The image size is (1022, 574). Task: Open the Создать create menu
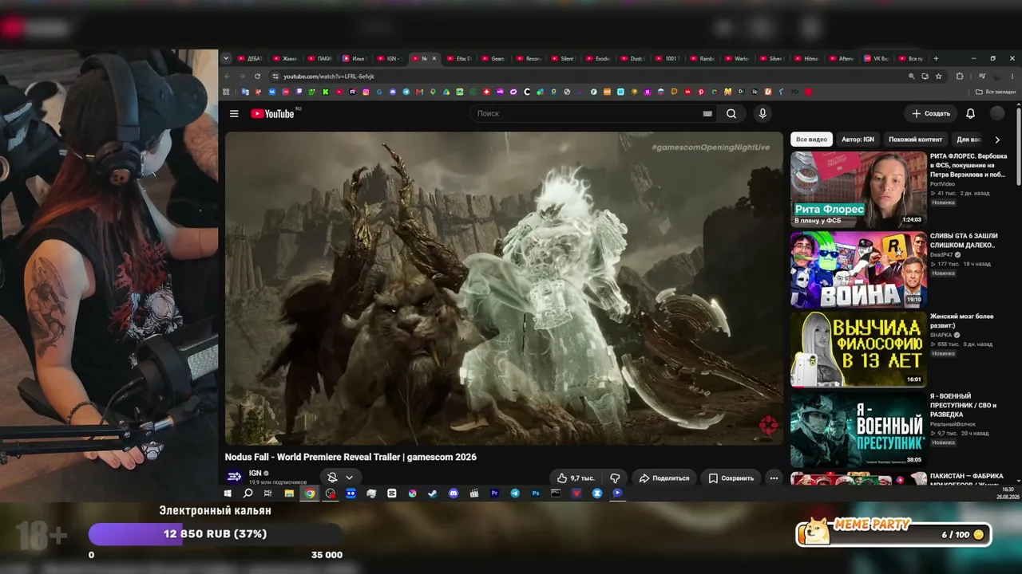tap(931, 113)
